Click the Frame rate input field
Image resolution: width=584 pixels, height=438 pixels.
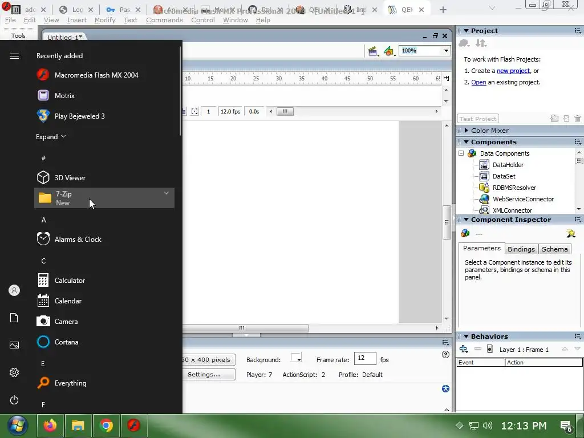(x=365, y=358)
